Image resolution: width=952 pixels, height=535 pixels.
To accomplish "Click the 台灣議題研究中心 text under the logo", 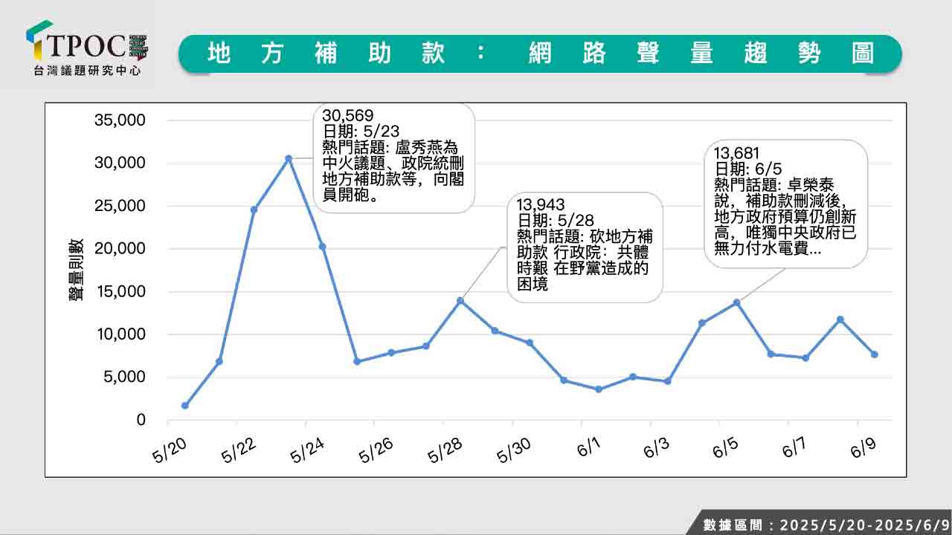I will [x=87, y=71].
